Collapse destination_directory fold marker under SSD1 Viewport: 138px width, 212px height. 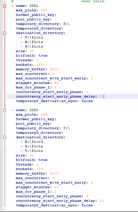[x=5, y=33]
